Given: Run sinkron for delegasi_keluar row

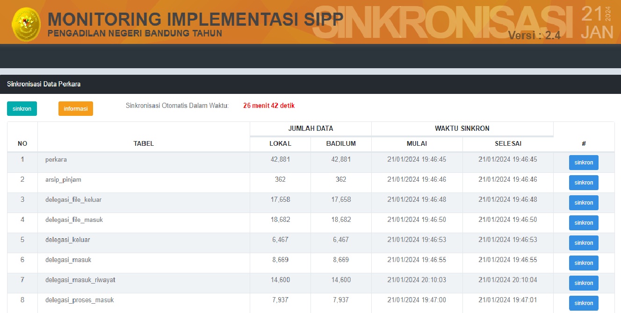Looking at the screenshot, I should (x=584, y=243).
